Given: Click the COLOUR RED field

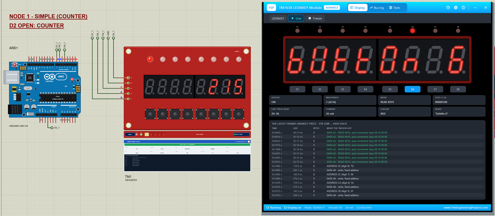Looking at the screenshot, I should pyautogui.click(x=405, y=112).
